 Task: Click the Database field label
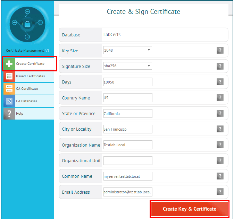click(x=71, y=35)
